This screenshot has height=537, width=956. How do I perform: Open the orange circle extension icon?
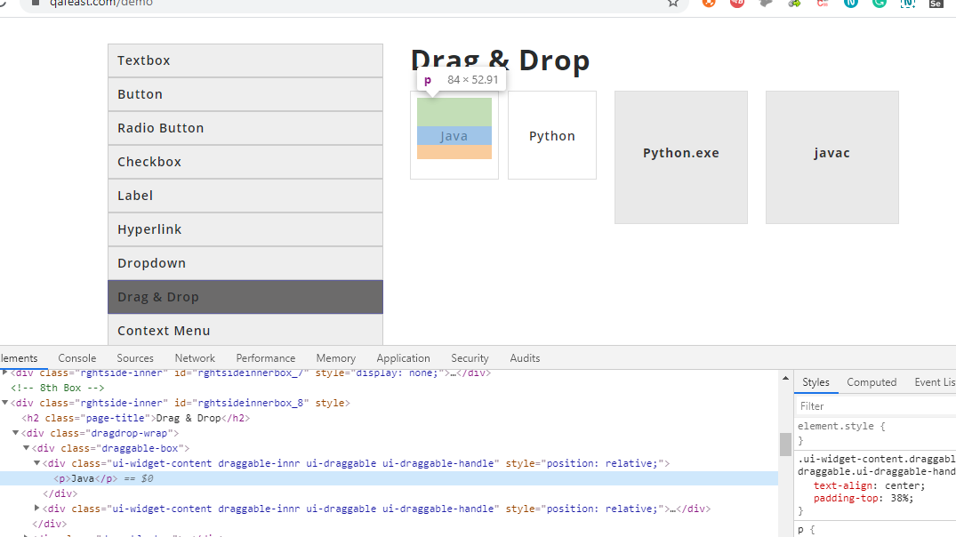(x=709, y=3)
